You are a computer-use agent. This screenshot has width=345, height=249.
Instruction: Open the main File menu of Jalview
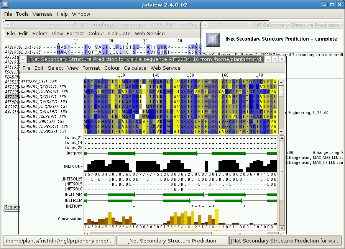point(8,14)
